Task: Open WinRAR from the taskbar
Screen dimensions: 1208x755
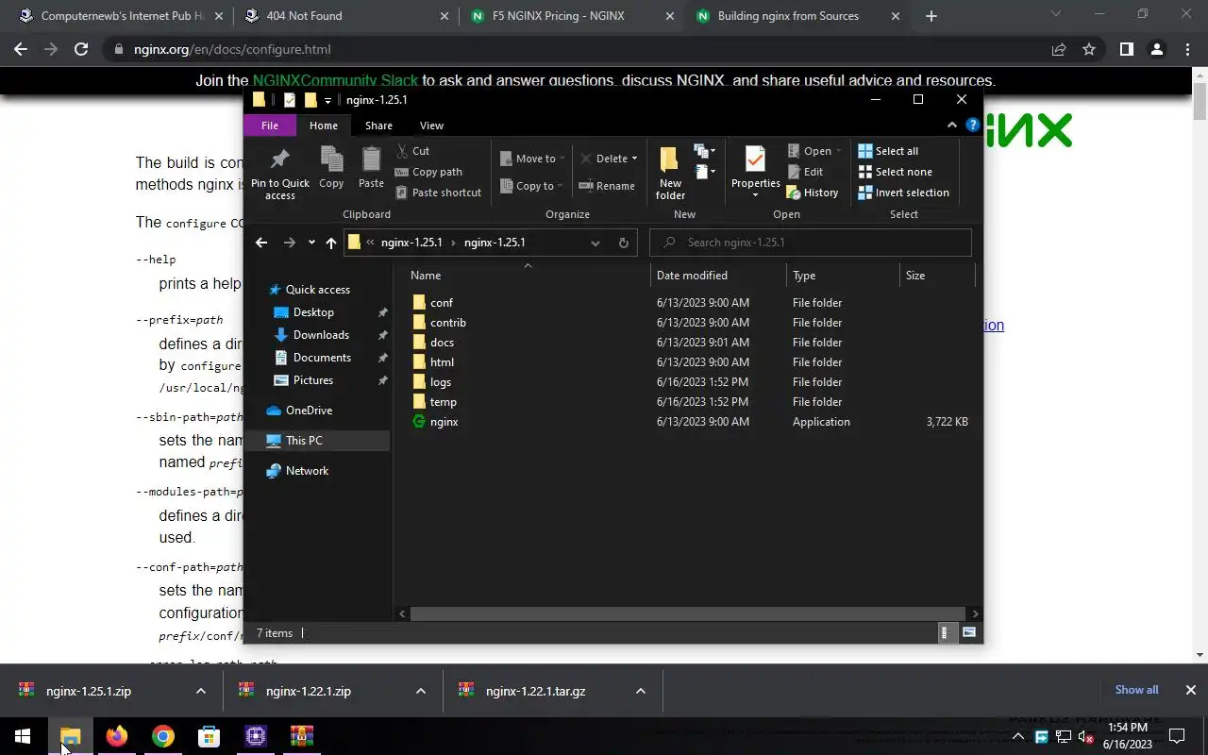Action: tap(302, 736)
